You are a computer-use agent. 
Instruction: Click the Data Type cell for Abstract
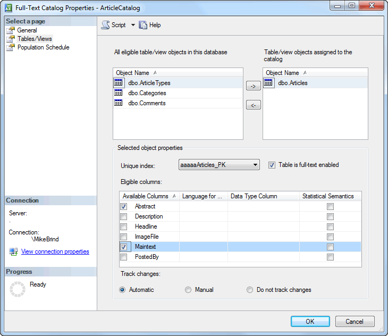pyautogui.click(x=264, y=206)
